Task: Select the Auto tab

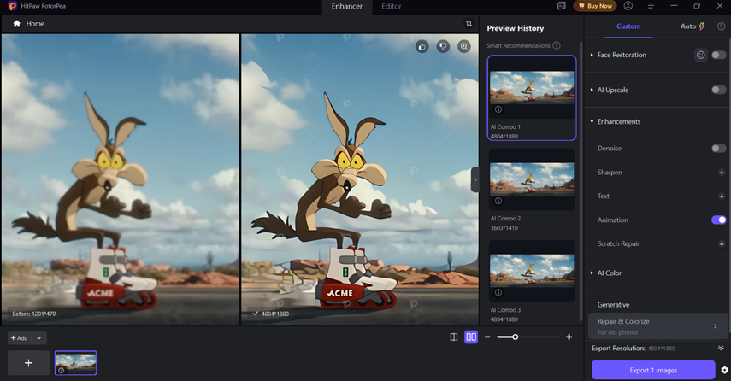Action: [x=693, y=26]
